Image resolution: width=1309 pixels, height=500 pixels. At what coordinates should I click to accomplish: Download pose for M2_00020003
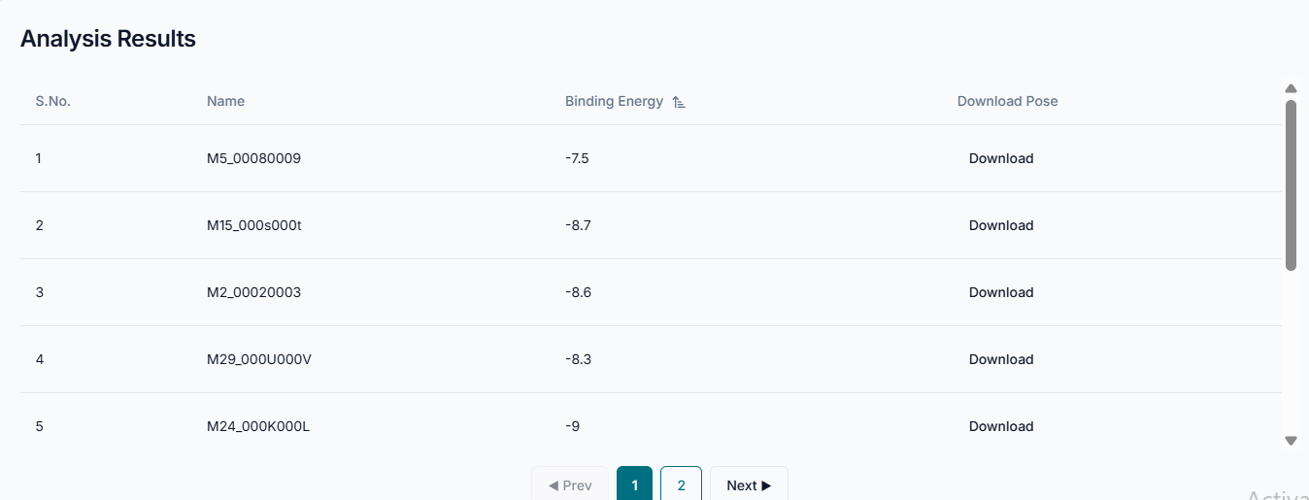[1000, 292]
